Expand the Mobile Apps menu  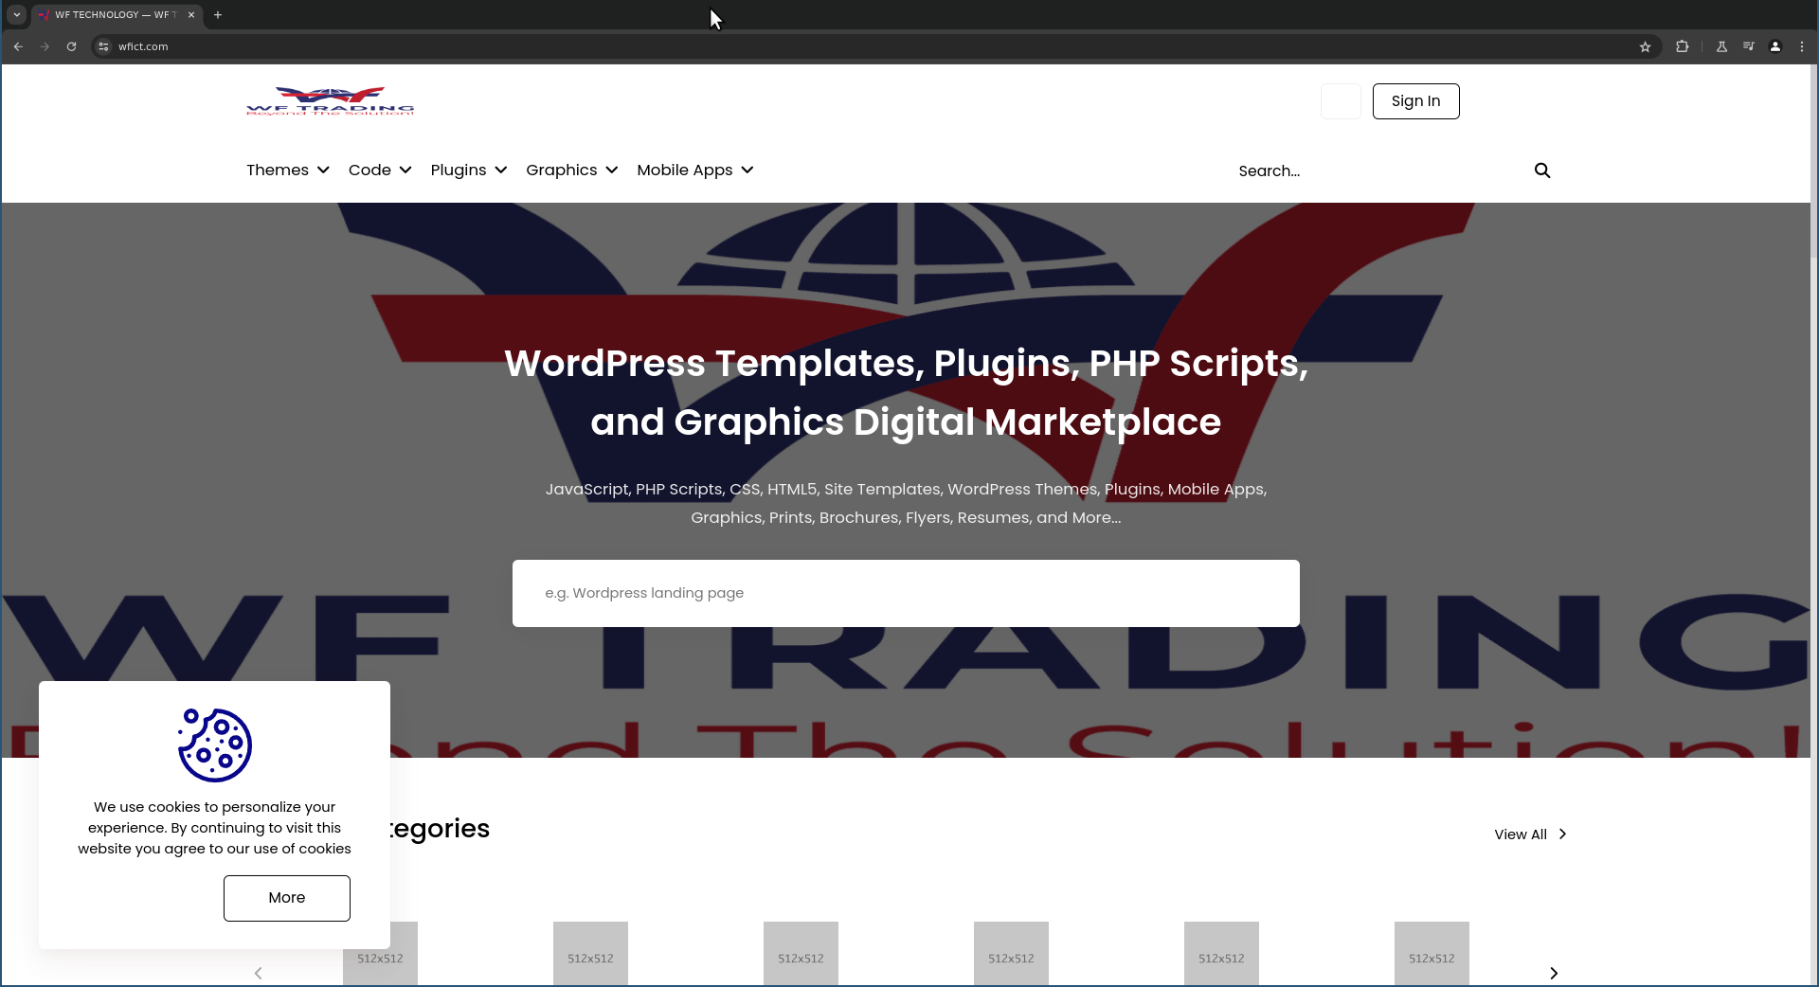pyautogui.click(x=695, y=170)
